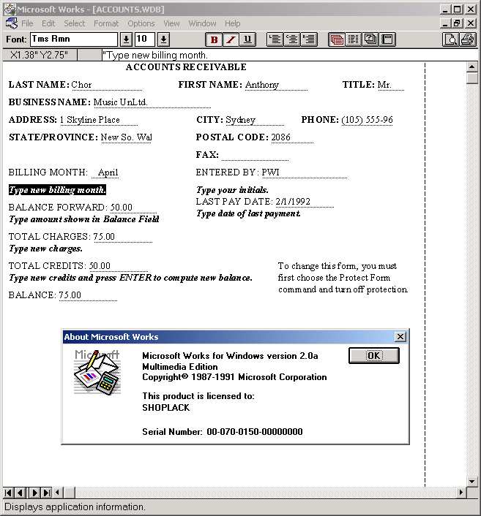Open the Options menu
Image resolution: width=481 pixels, height=516 pixels.
click(141, 23)
